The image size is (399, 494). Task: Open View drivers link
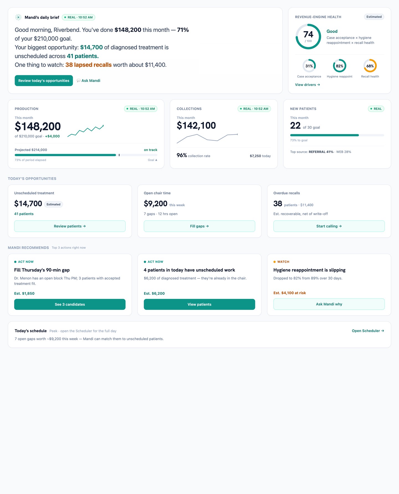point(307,85)
